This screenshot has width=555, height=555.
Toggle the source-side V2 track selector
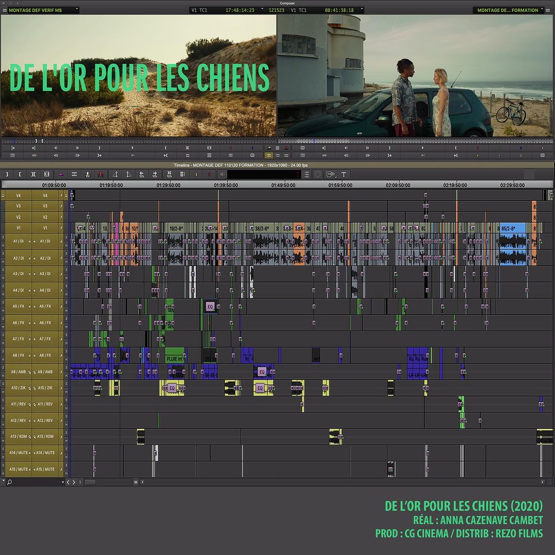point(18,217)
